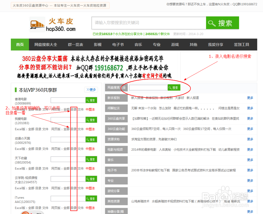
Task: Open the 游戏 nav item
Action: coord(175,45)
